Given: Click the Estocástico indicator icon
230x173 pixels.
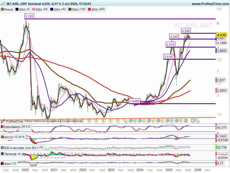Looking at the screenshot, I should coord(3,127).
